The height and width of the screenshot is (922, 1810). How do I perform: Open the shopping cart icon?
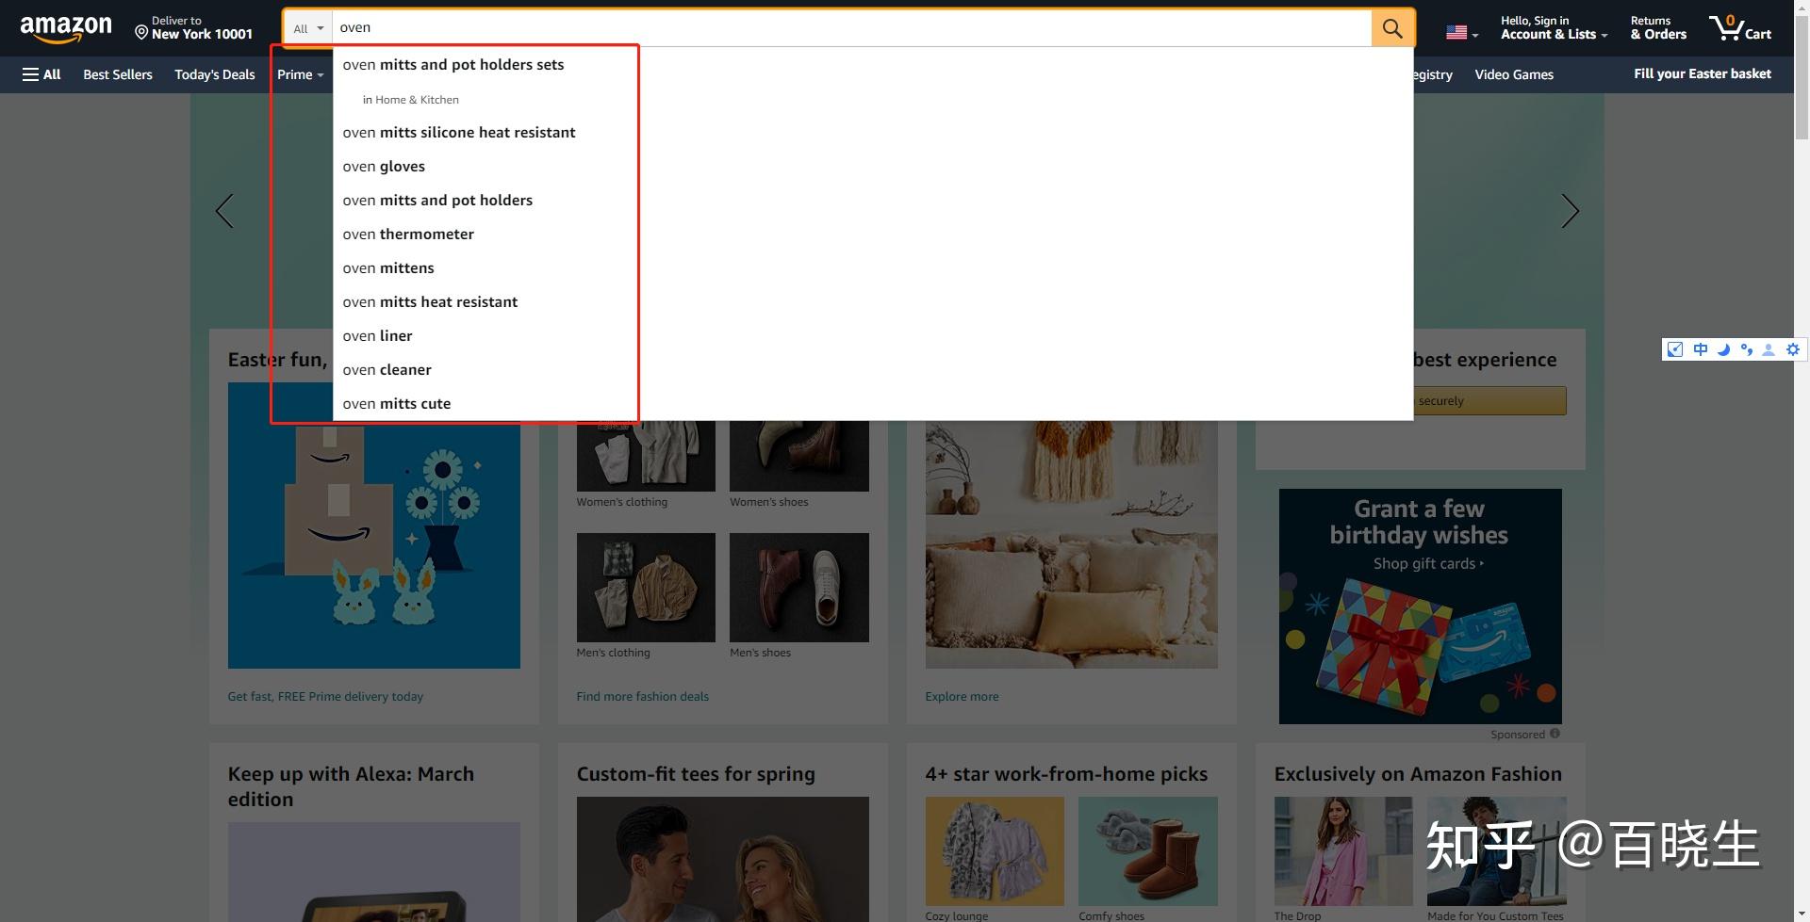point(1740,27)
